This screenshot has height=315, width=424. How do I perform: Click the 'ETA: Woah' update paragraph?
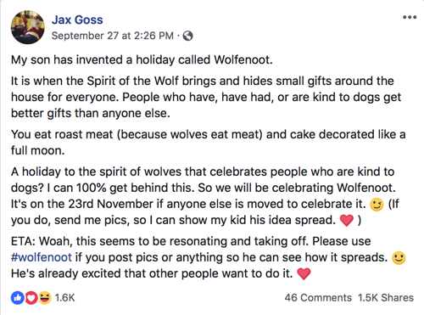(x=209, y=257)
